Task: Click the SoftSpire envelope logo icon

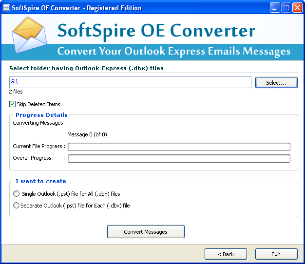Action: (x=29, y=35)
